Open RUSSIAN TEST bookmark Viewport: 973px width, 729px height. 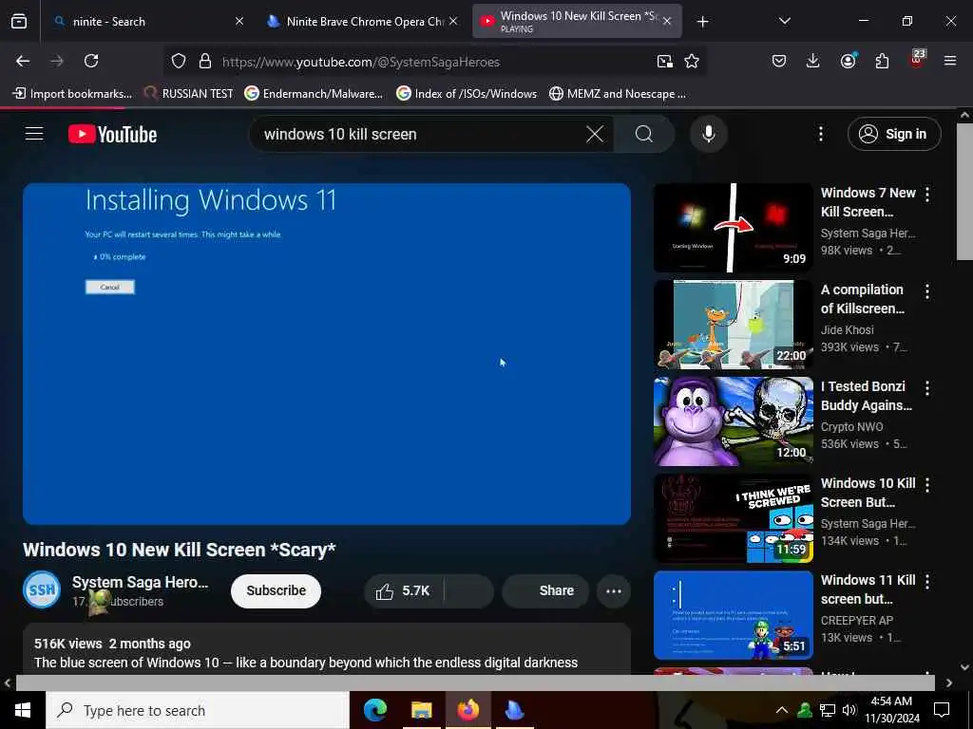188,94
